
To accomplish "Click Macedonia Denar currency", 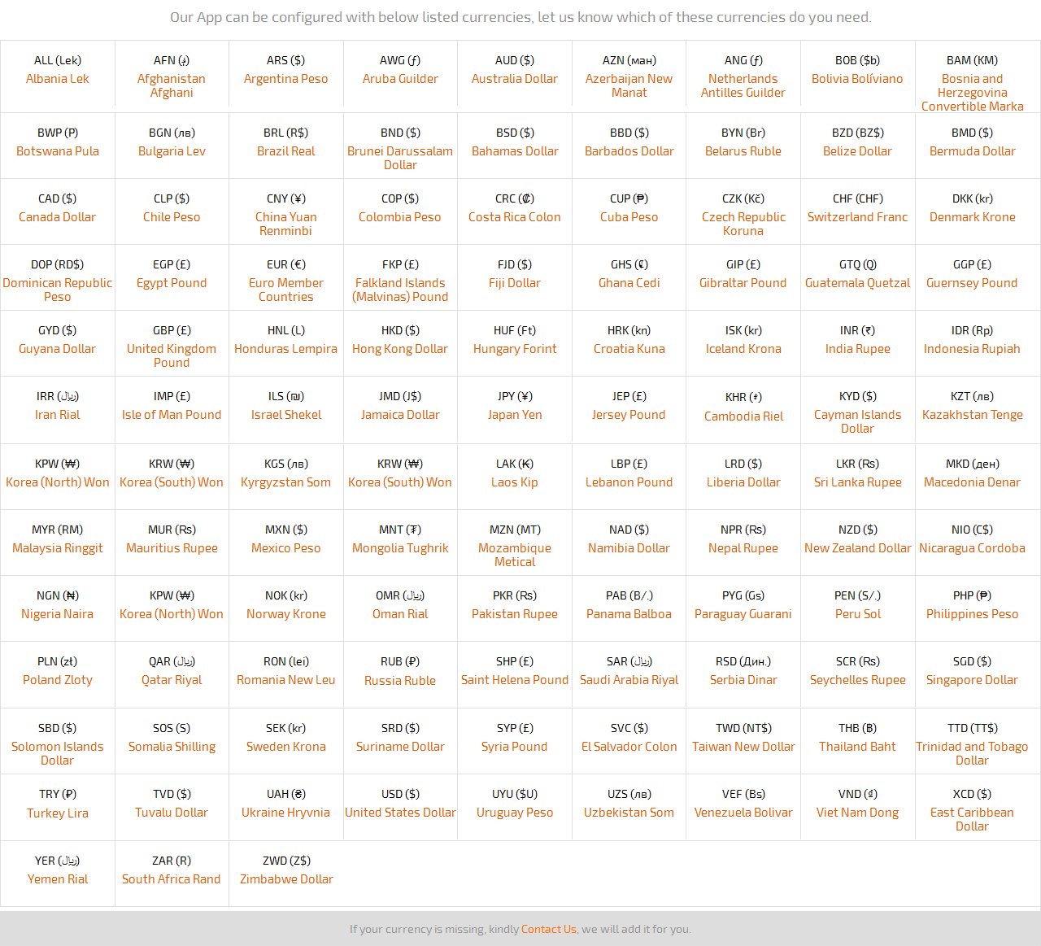I will pos(972,482).
